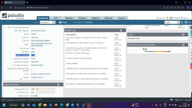Close the Locks widget
Viewport: 192px width, 108px height.
point(186,35)
